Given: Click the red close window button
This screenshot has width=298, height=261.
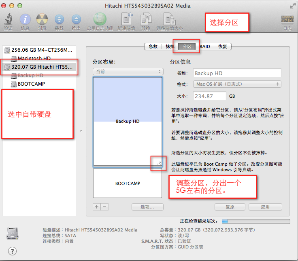Looking at the screenshot, I should click(3, 6).
